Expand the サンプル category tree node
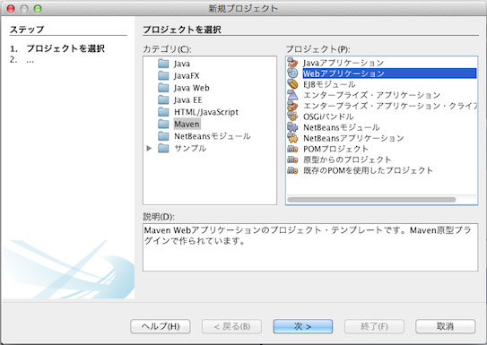 coord(149,148)
